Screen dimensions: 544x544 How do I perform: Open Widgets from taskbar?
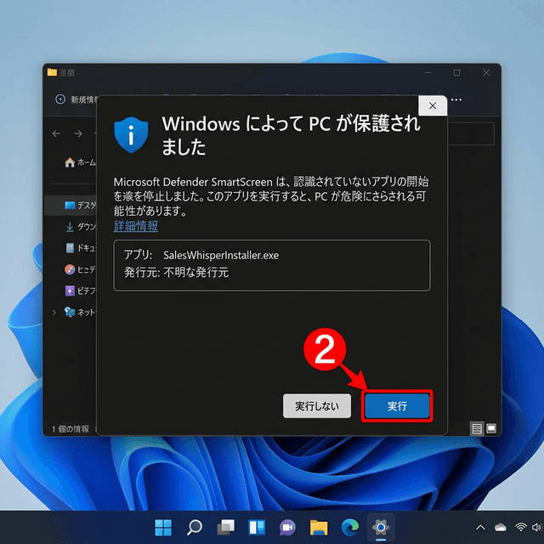pyautogui.click(x=257, y=527)
